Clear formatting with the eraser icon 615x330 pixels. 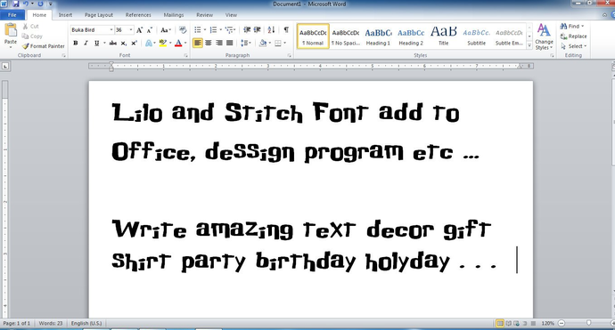tap(183, 30)
